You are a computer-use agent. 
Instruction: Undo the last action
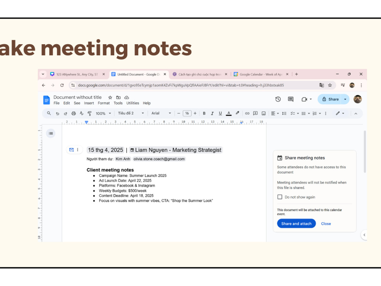58,113
